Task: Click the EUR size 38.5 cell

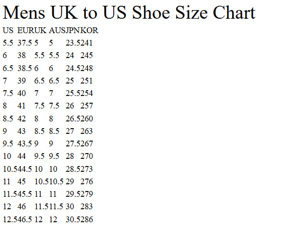Action: 25,68
